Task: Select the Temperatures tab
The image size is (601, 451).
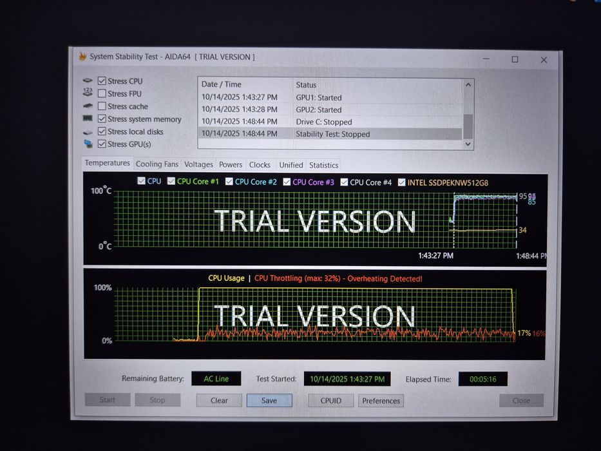Action: 108,163
